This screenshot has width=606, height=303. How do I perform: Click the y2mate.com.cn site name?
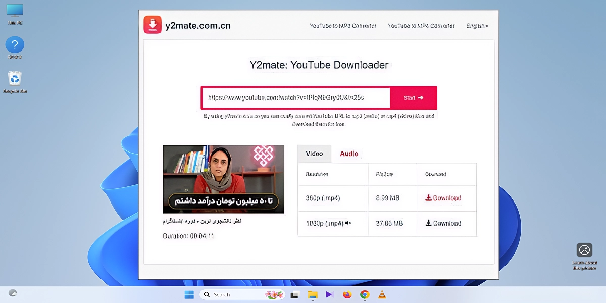(198, 25)
